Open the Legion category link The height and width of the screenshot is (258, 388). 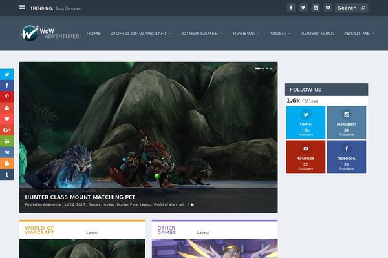[x=145, y=204]
